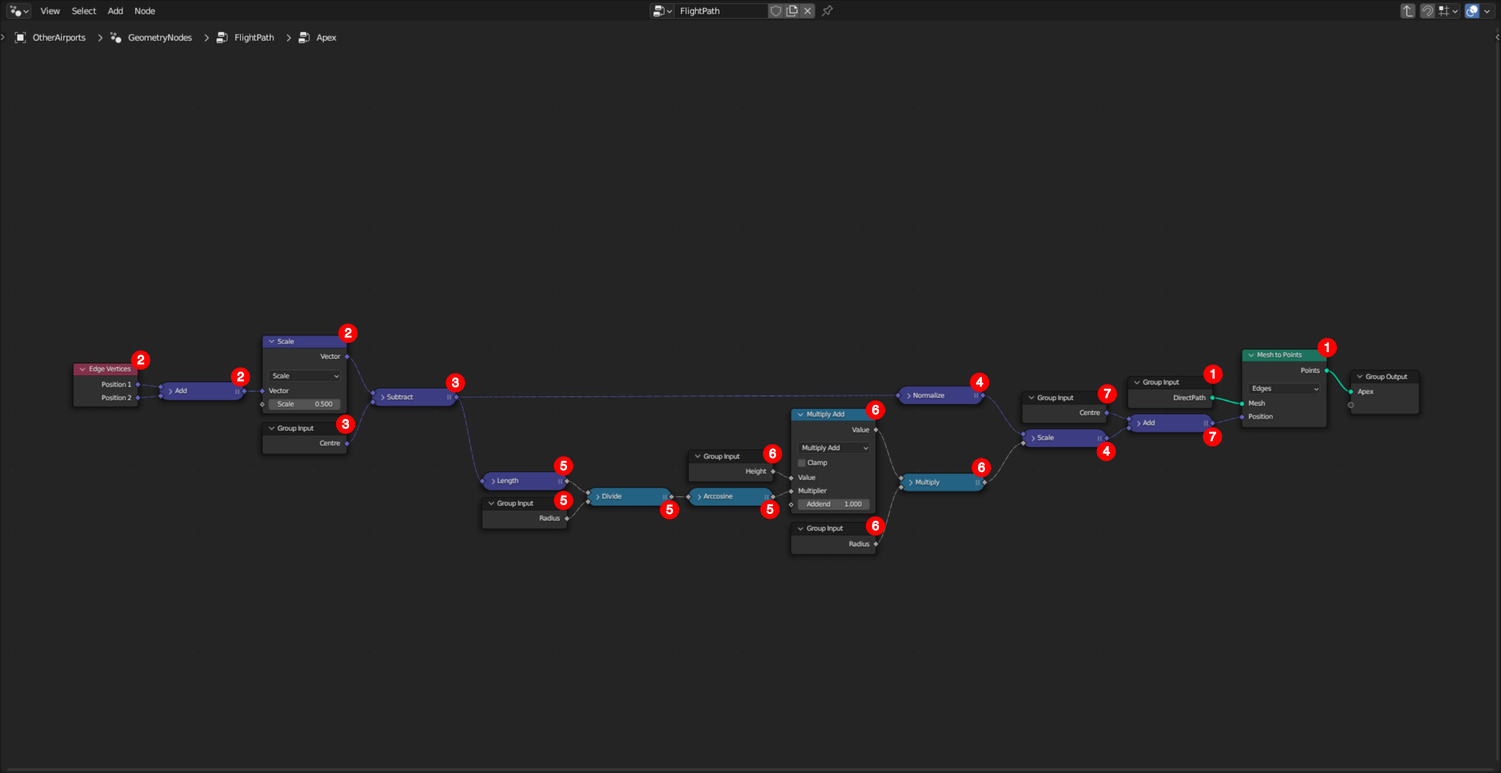Toggle the overlays button
This screenshot has width=1501, height=773.
tap(1472, 11)
